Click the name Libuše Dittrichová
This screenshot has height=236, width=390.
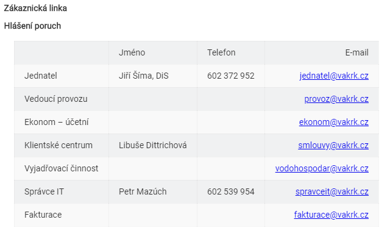coord(152,145)
